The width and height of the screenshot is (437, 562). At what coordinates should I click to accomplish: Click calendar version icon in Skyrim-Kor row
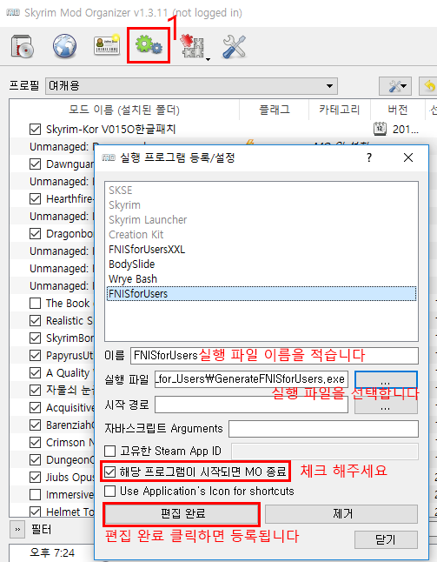point(380,129)
